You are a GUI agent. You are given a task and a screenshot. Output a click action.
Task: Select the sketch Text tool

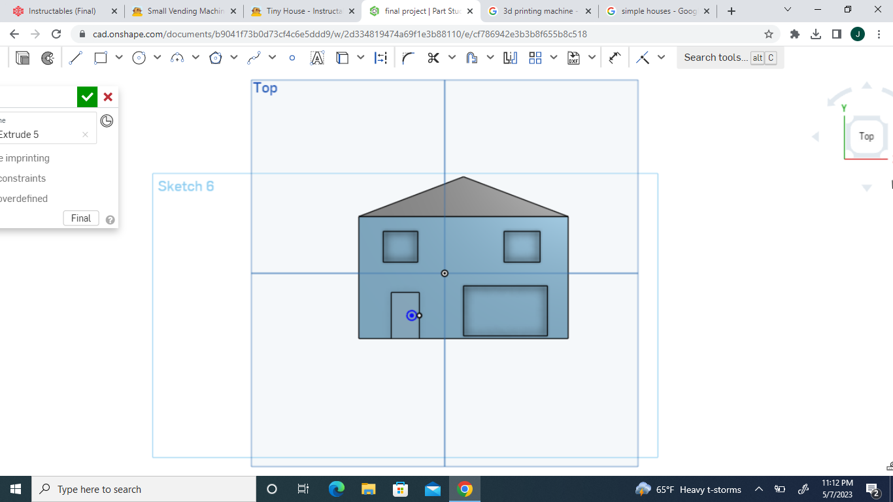pyautogui.click(x=318, y=58)
